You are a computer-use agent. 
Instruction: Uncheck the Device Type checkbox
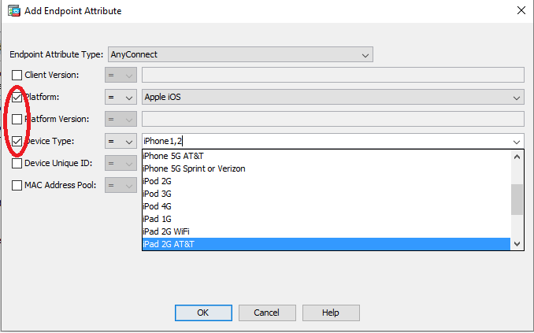click(x=17, y=141)
